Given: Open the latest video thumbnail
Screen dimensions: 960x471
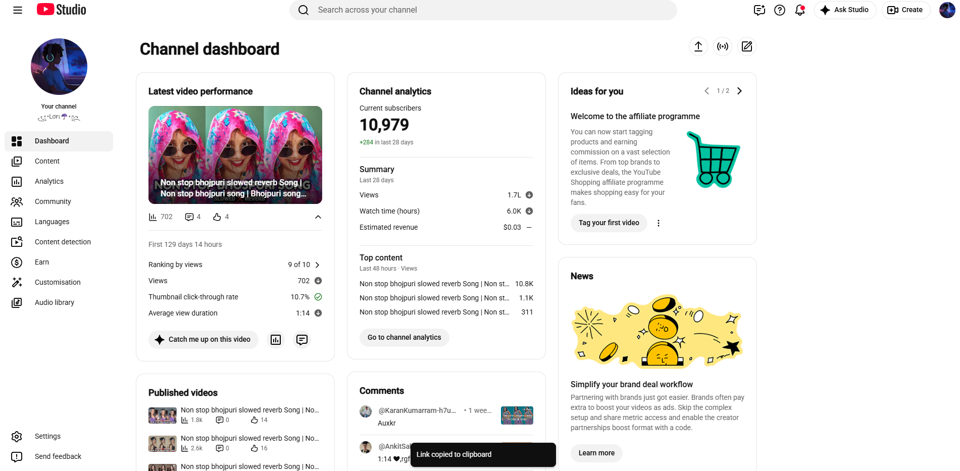Looking at the screenshot, I should 235,155.
